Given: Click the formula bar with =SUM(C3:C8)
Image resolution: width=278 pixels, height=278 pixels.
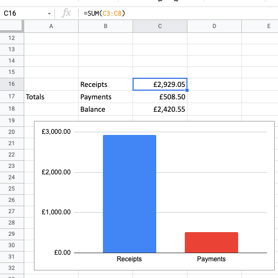Looking at the screenshot, I should pos(178,13).
